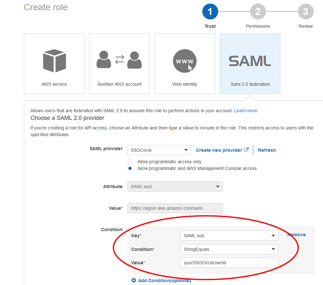Viewport: 323px width, 285px height.
Task: Click the Create role heading
Action: pyautogui.click(x=46, y=7)
